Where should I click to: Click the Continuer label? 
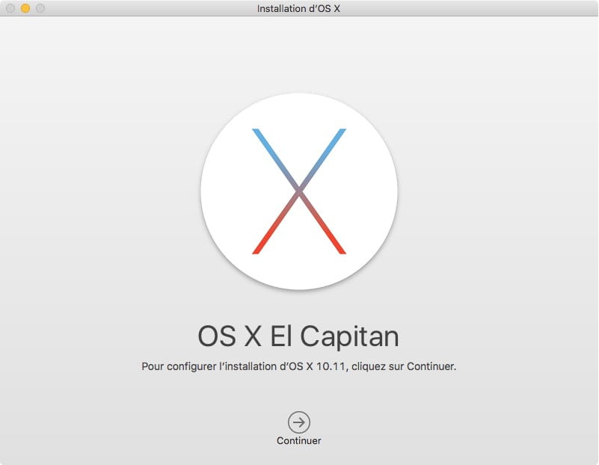(298, 440)
